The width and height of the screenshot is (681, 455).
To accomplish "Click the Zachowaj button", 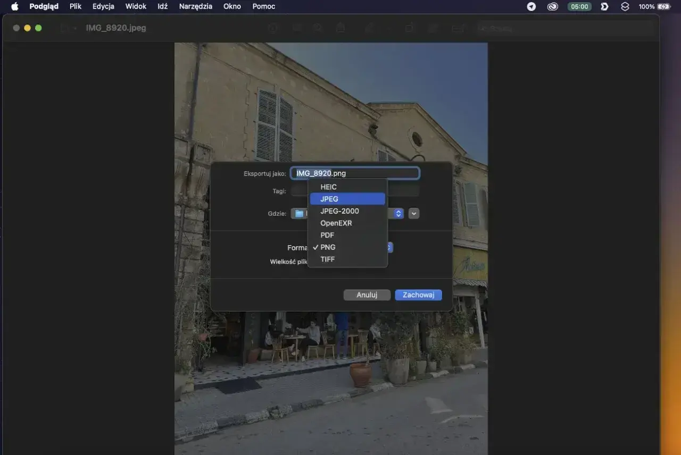I will coord(418,295).
